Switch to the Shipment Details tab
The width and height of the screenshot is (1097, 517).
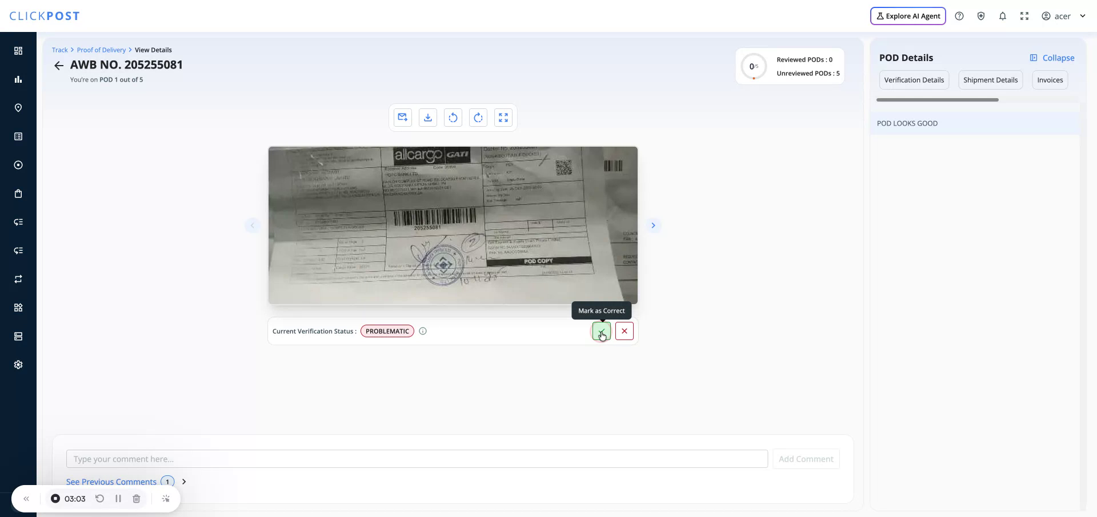pyautogui.click(x=990, y=80)
